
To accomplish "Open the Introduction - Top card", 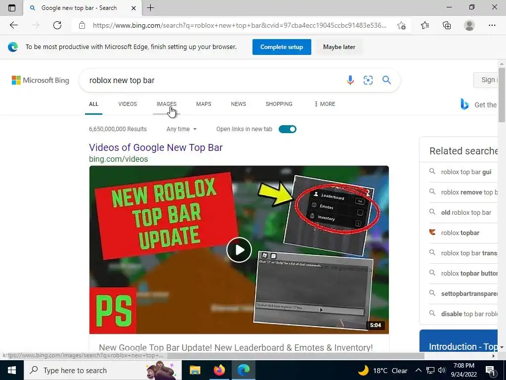I will point(459,341).
